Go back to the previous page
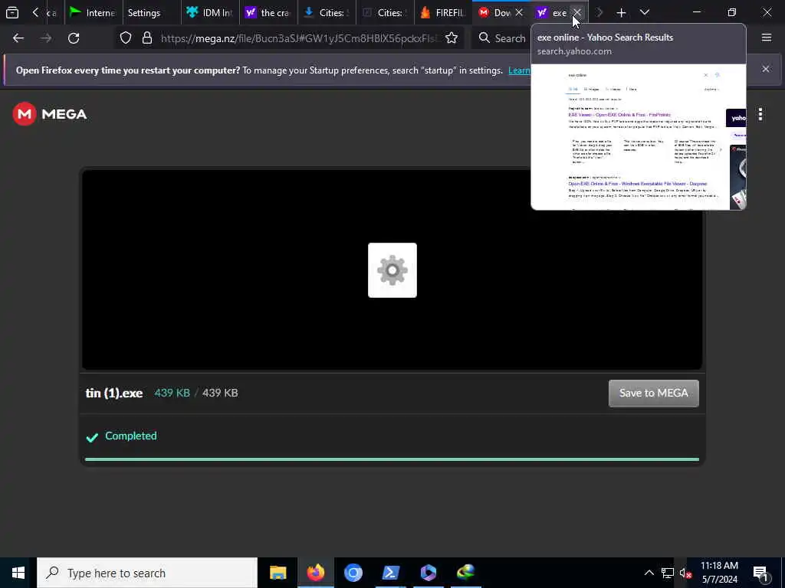Viewport: 785px width, 588px height. 18,38
